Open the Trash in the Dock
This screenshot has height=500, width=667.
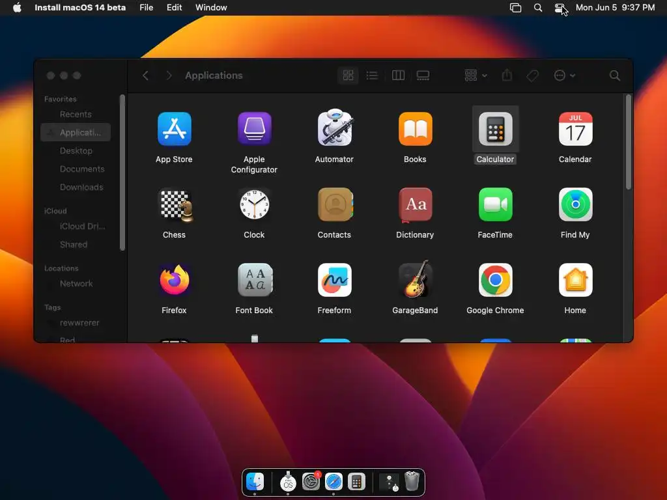point(412,481)
